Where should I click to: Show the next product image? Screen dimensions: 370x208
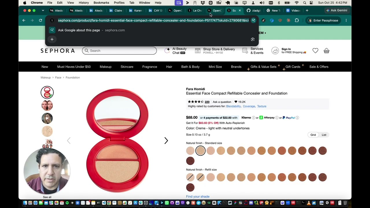pyautogui.click(x=166, y=141)
